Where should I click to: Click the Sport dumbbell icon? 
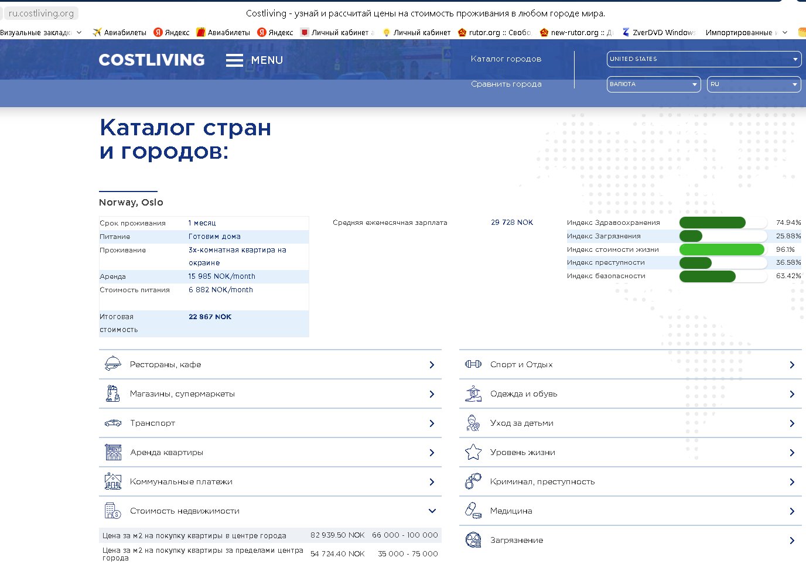(x=473, y=364)
